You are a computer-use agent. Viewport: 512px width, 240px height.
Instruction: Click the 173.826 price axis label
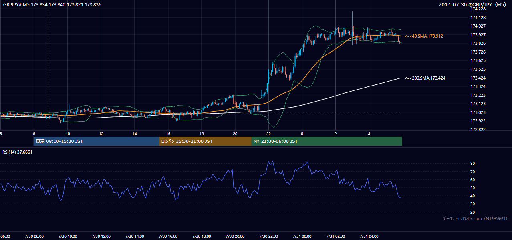click(478, 43)
